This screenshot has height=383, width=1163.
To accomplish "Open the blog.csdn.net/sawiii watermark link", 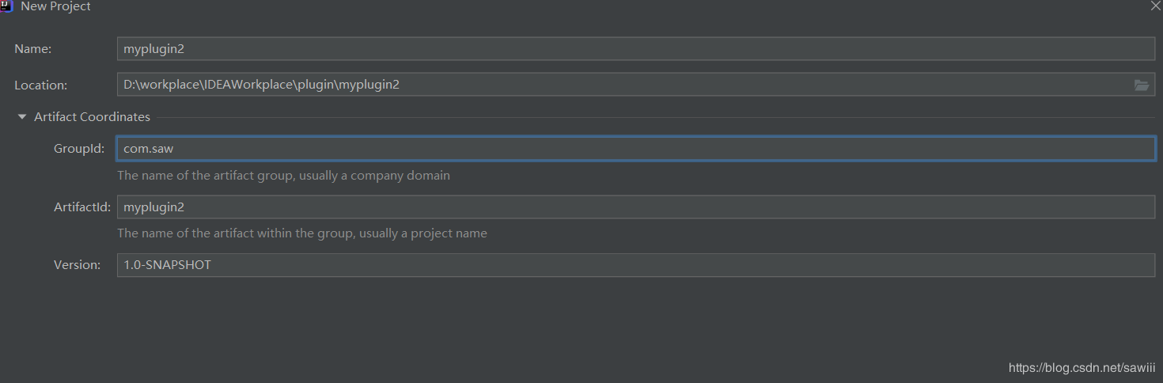I will 1082,368.
